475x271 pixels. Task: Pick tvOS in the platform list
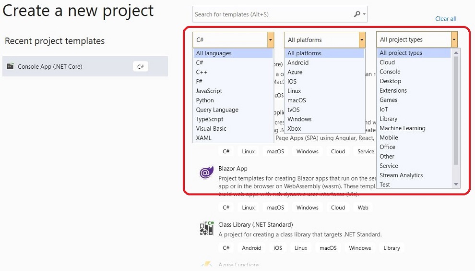[324, 110]
